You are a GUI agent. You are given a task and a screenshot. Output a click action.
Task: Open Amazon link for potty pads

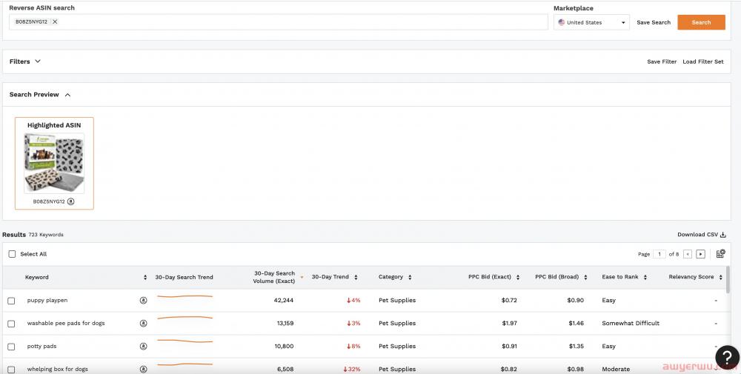click(143, 346)
